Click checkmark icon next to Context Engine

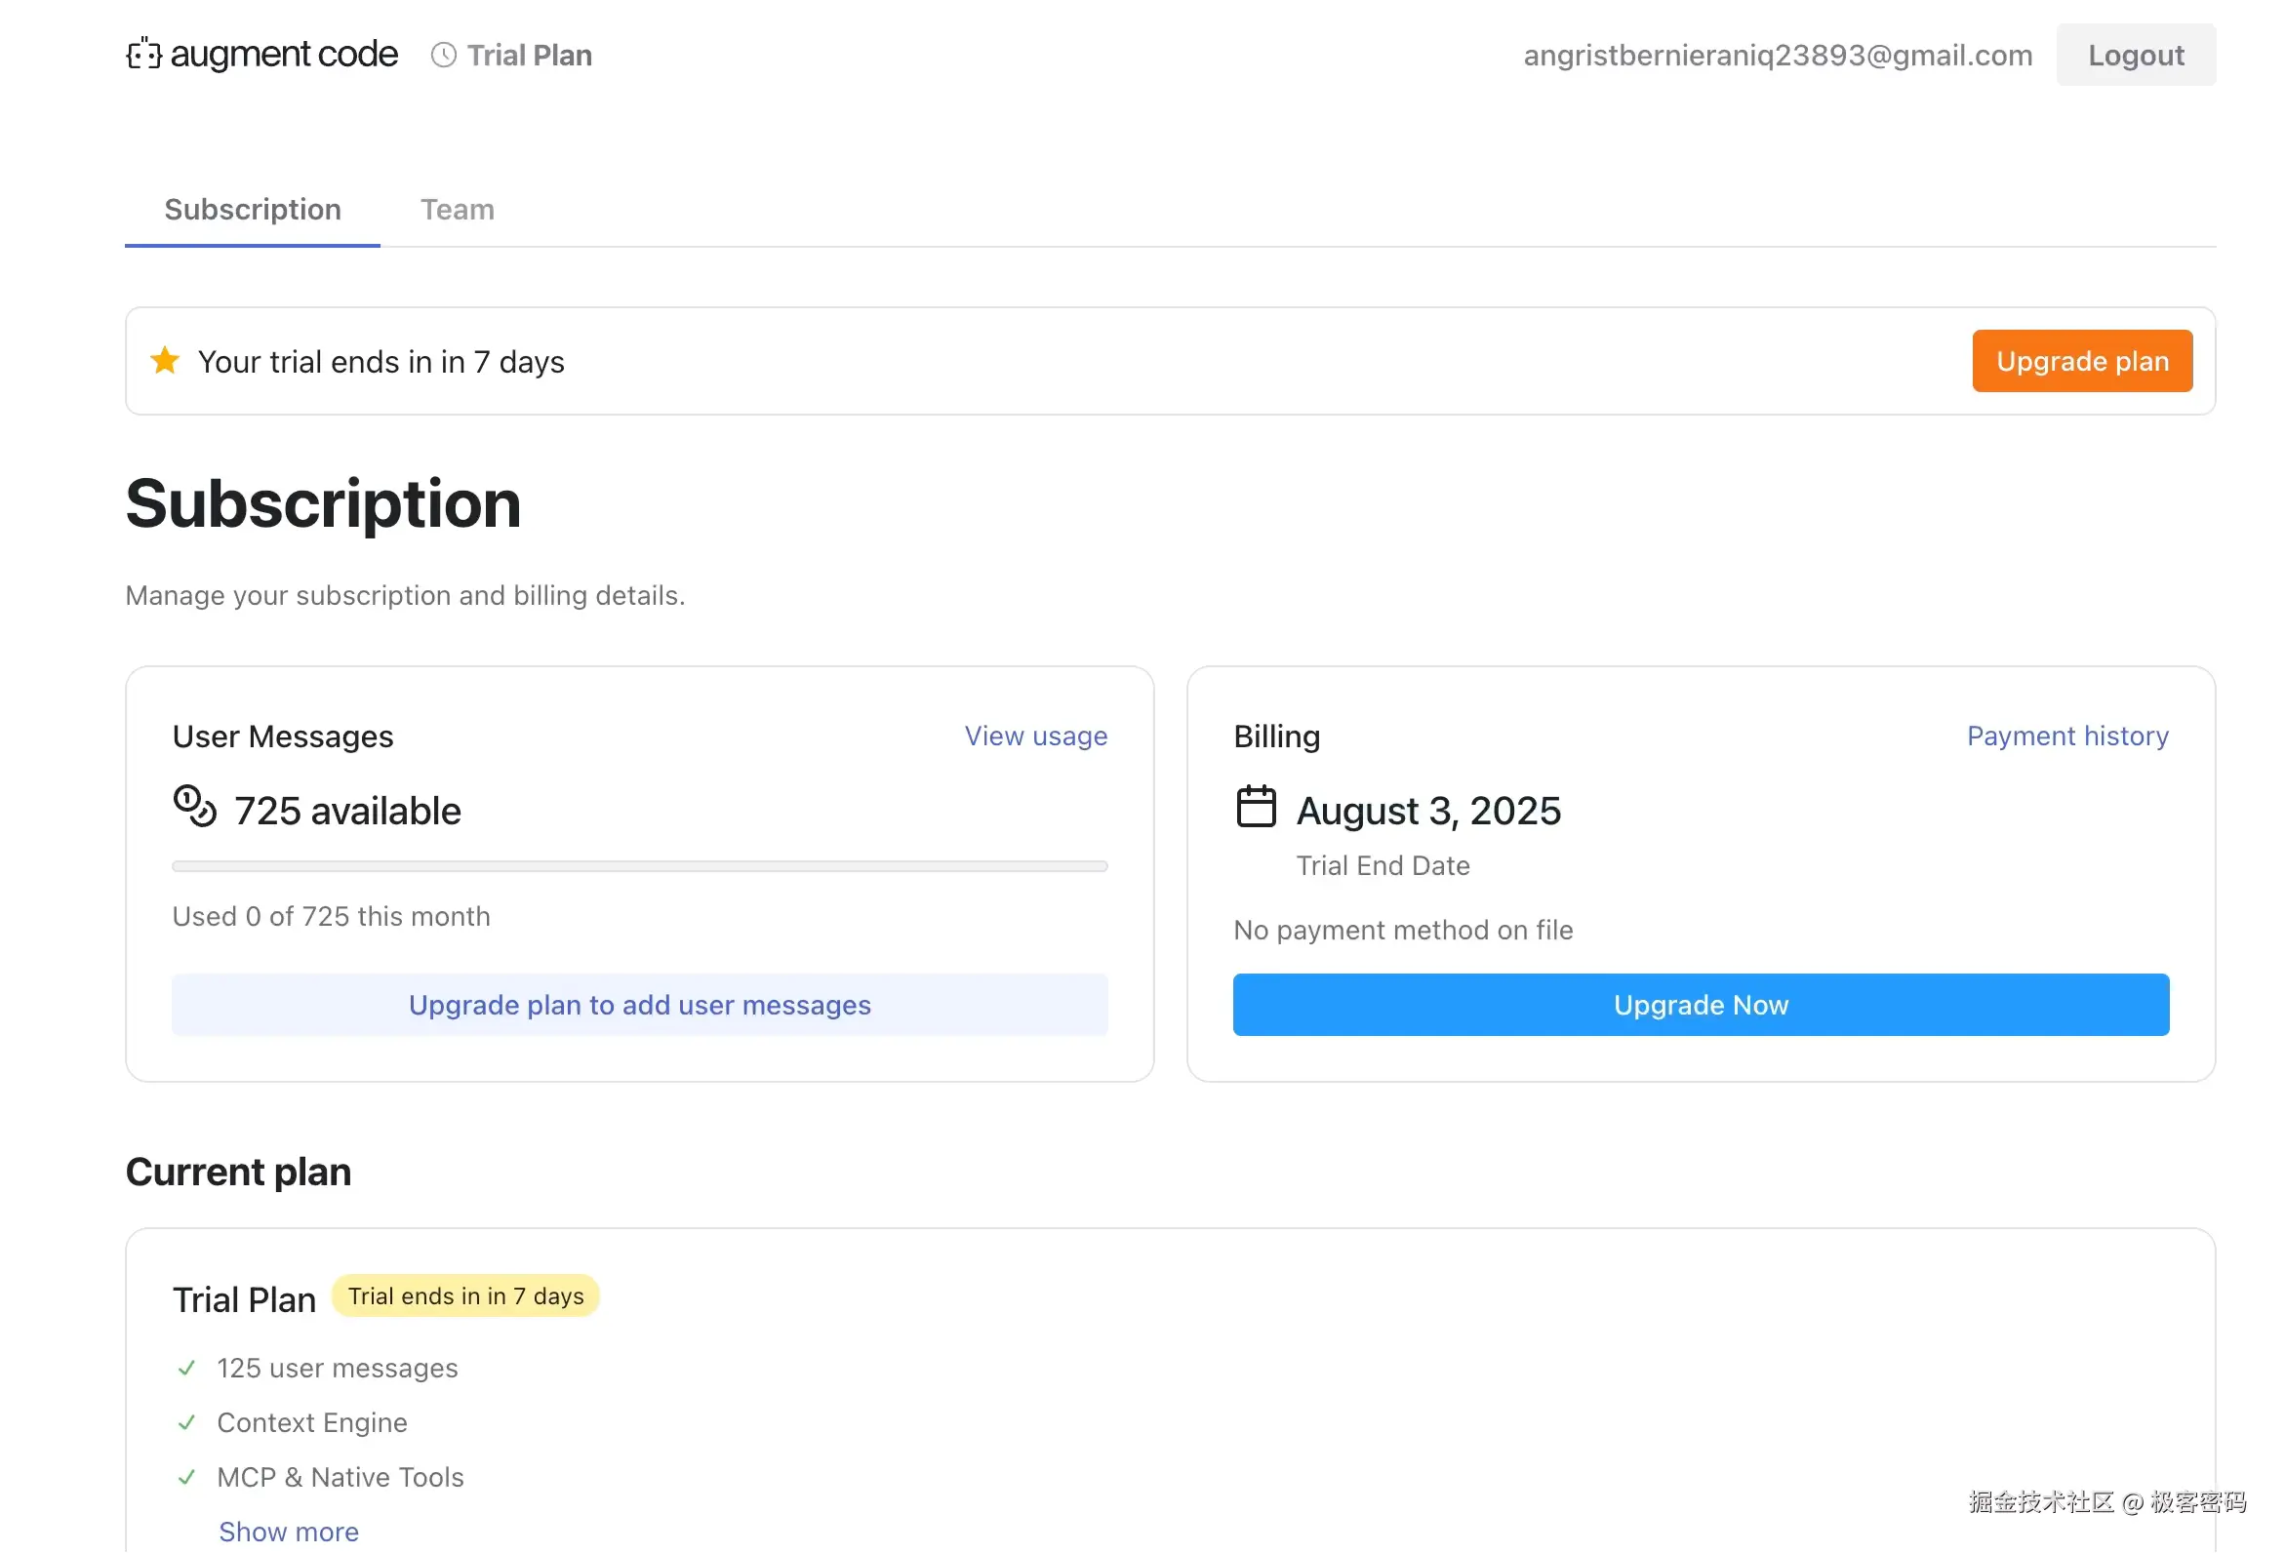pos(186,1422)
